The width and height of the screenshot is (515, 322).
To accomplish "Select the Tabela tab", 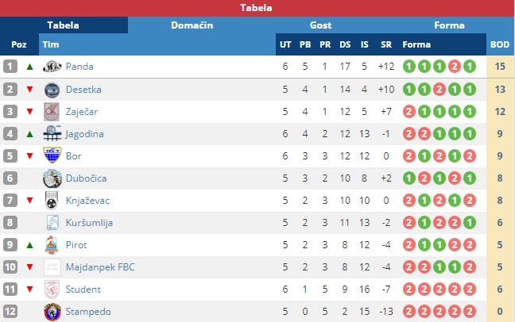I will click(x=63, y=25).
